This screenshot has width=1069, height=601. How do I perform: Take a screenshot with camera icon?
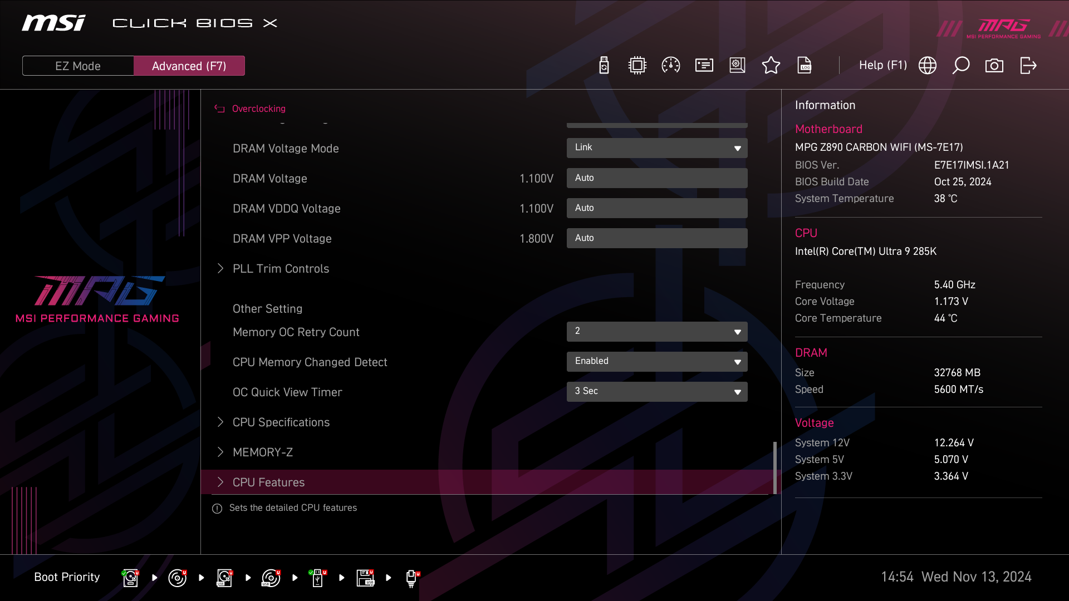click(994, 66)
